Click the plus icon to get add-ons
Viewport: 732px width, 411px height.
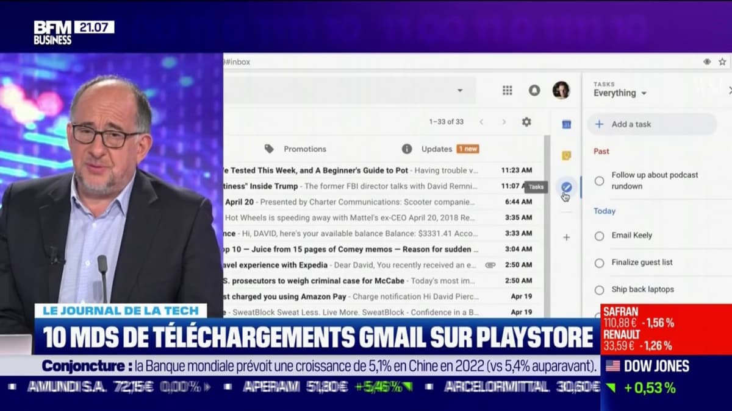coord(566,237)
